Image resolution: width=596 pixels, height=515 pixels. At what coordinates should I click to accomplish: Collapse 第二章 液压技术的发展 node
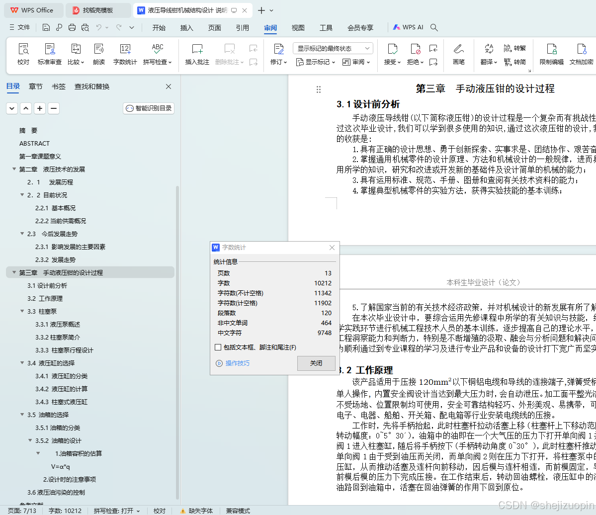(x=14, y=169)
